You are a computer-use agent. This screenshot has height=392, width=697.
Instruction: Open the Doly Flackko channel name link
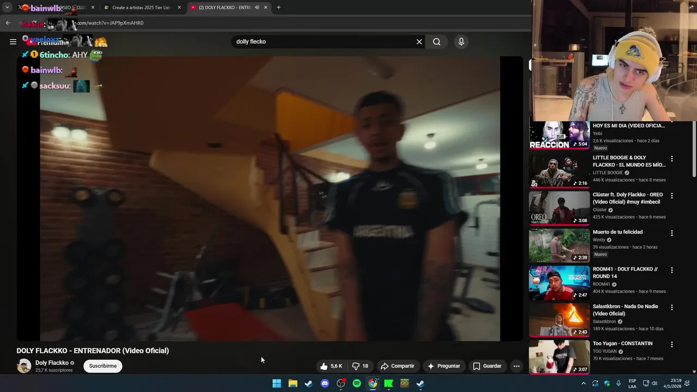[52, 363]
